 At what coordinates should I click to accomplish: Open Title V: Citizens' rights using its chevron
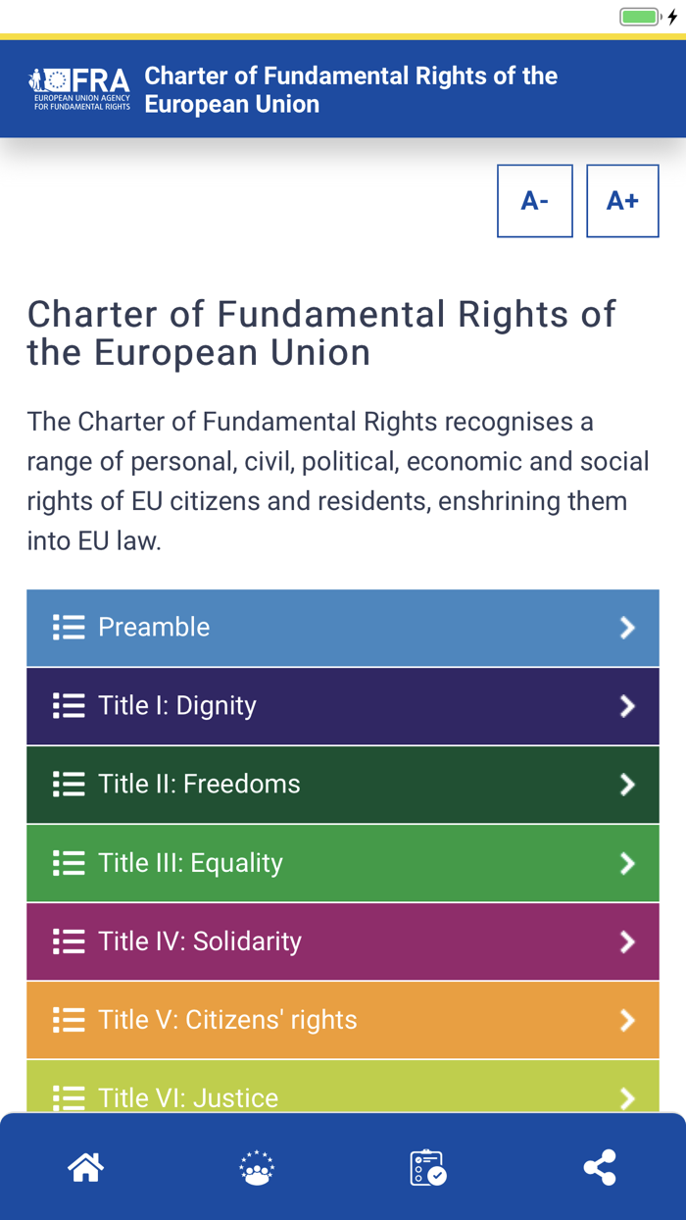tap(625, 1020)
